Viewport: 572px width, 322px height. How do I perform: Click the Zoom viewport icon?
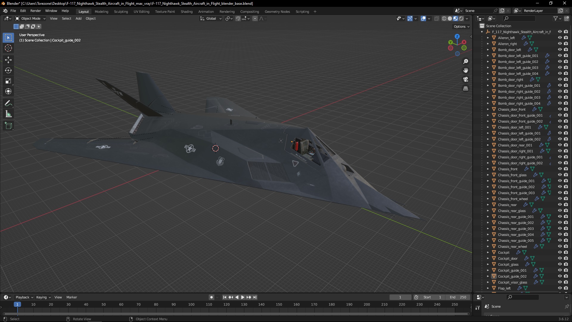466,61
